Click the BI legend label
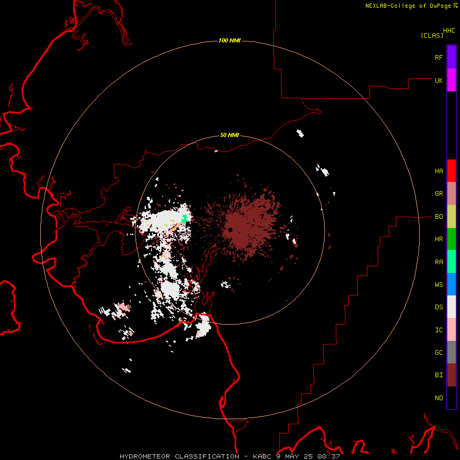 [439, 375]
